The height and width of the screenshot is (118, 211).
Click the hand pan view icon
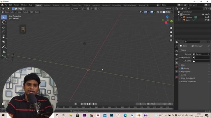click(171, 32)
